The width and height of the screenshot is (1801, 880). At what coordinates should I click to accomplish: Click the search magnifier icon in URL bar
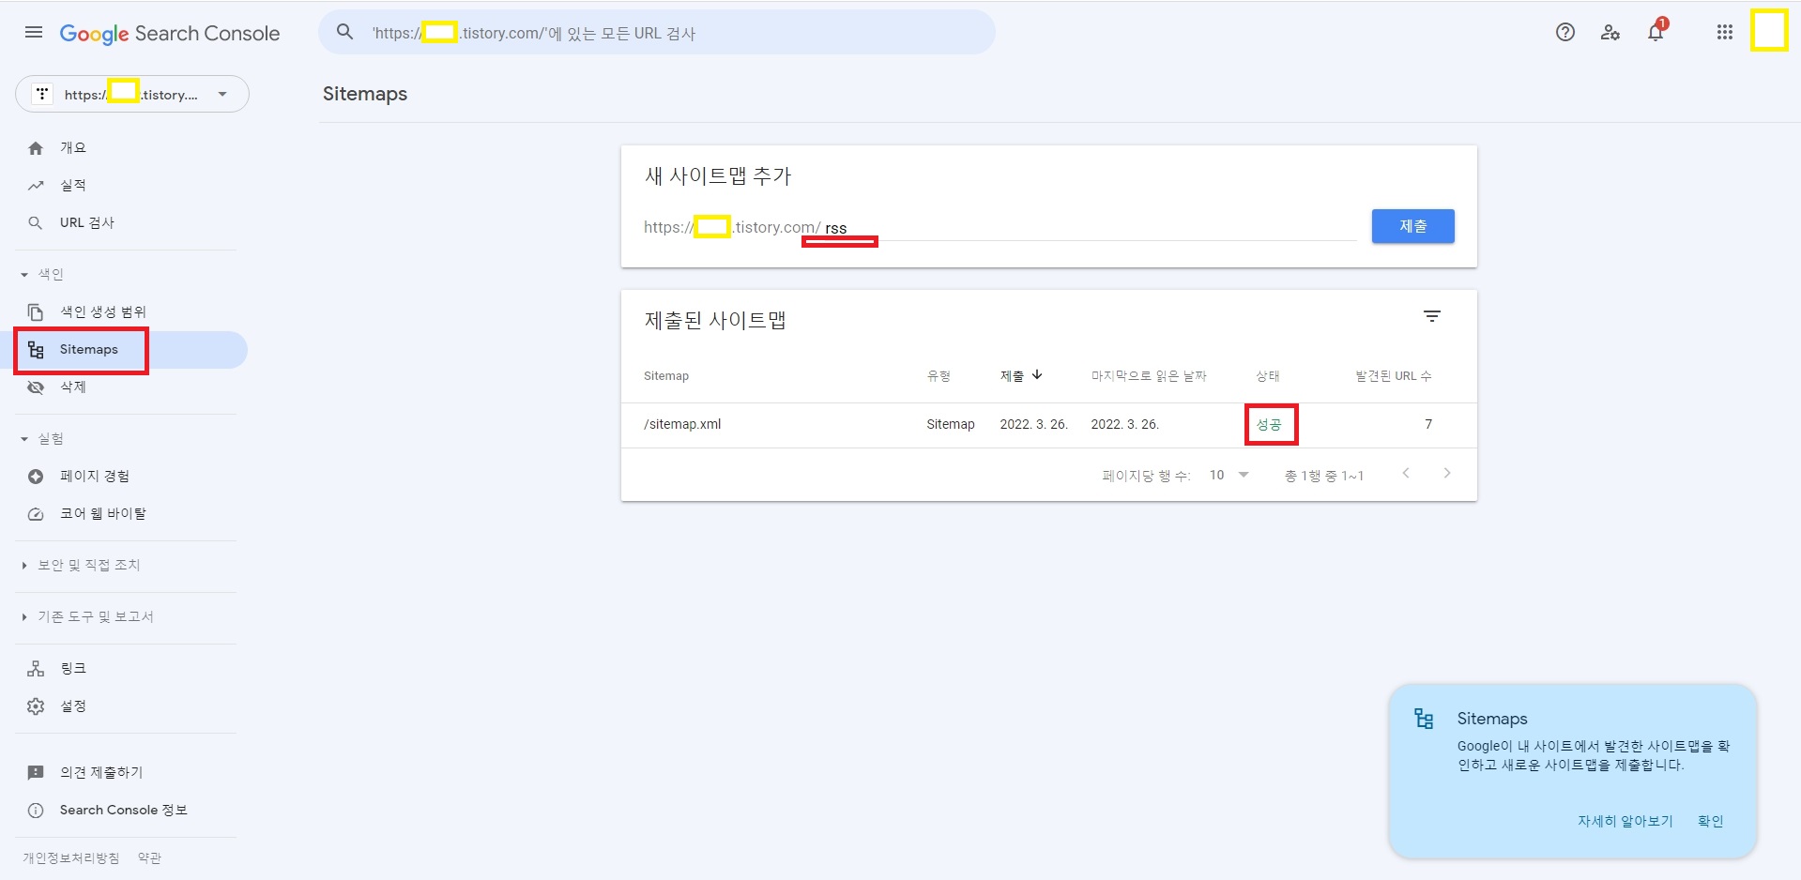345,33
